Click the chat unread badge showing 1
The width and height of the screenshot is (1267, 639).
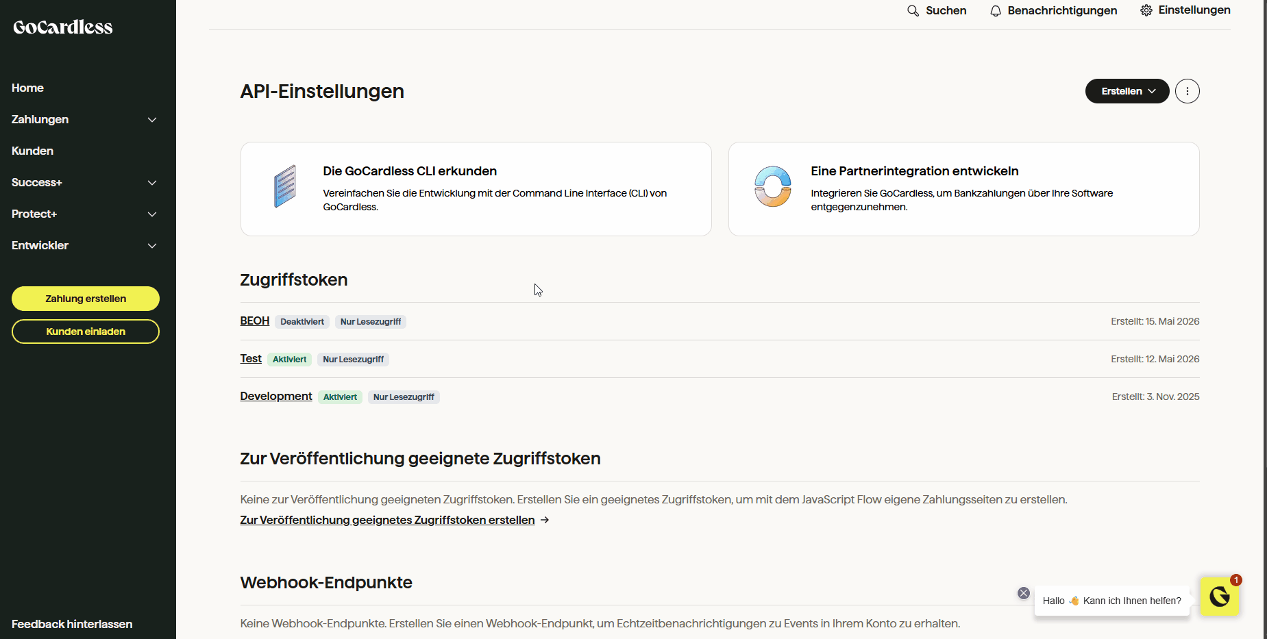pyautogui.click(x=1236, y=580)
